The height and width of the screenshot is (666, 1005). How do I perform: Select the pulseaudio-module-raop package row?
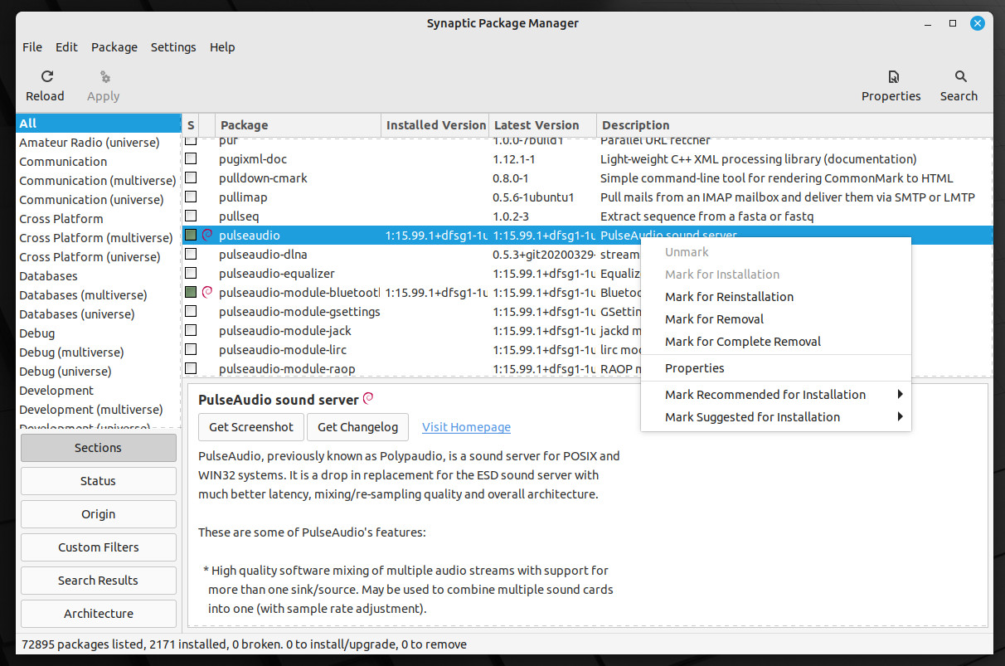click(x=411, y=369)
